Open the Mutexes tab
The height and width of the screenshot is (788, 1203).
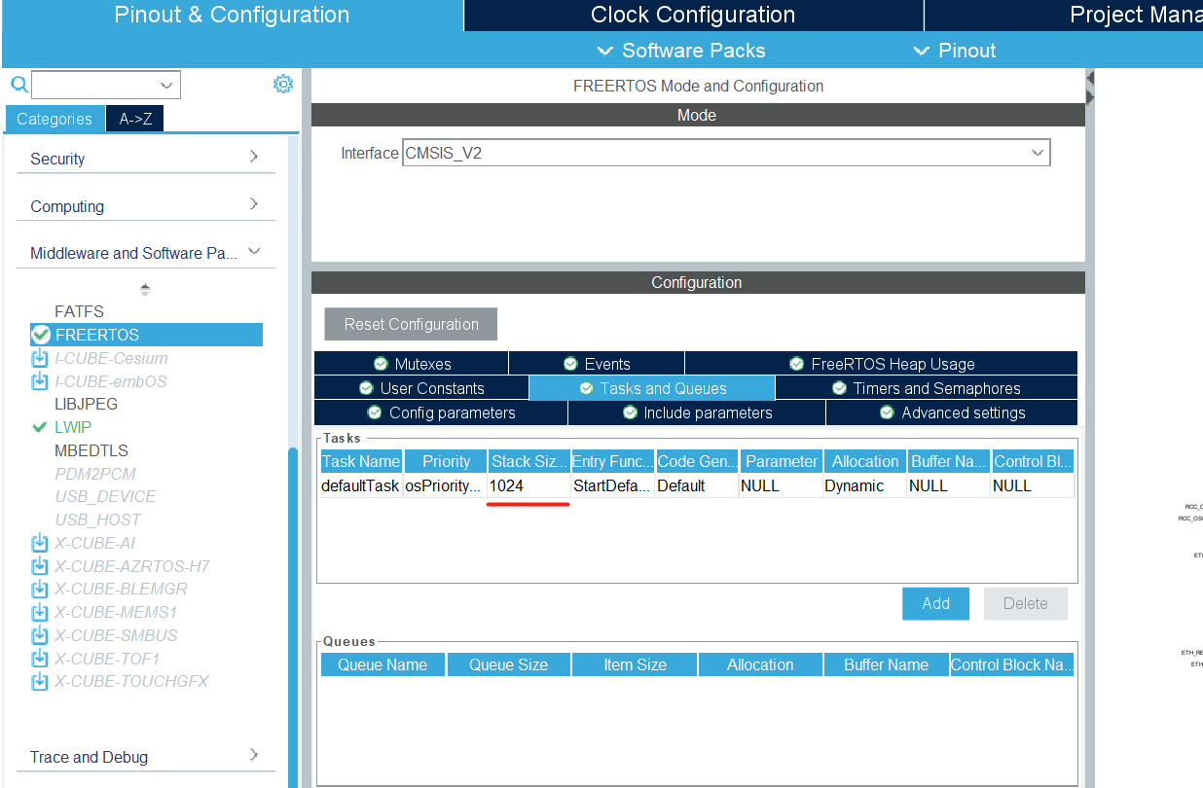[x=412, y=364]
